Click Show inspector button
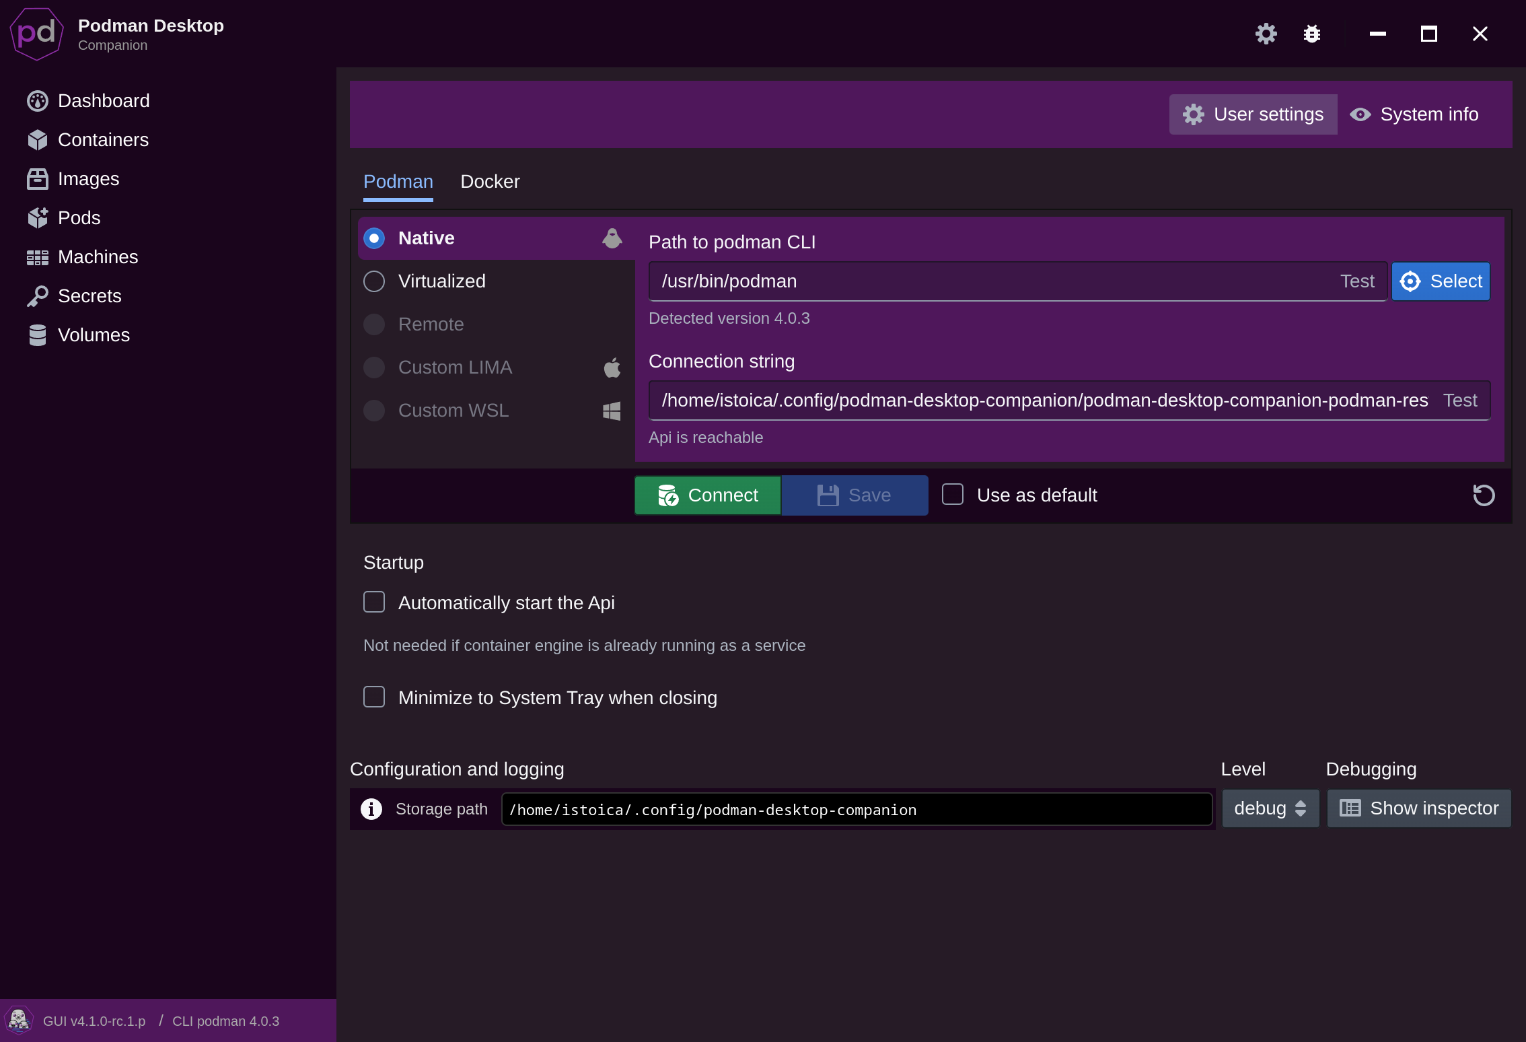1526x1042 pixels. point(1419,808)
